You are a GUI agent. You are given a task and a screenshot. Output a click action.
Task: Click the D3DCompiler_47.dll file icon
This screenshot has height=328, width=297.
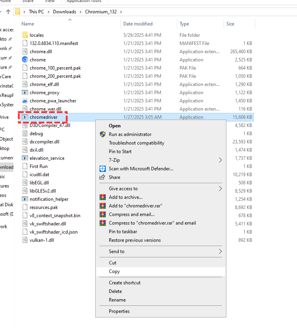pyautogui.click(x=25, y=125)
